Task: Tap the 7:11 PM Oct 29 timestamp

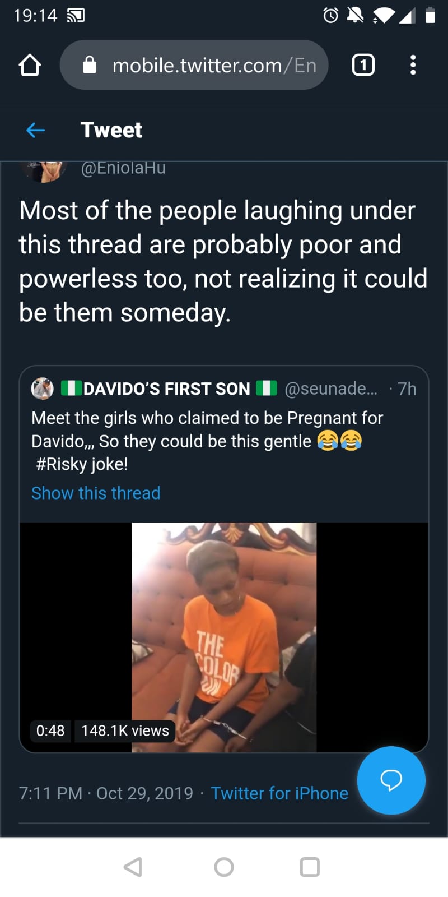Action: click(x=106, y=793)
